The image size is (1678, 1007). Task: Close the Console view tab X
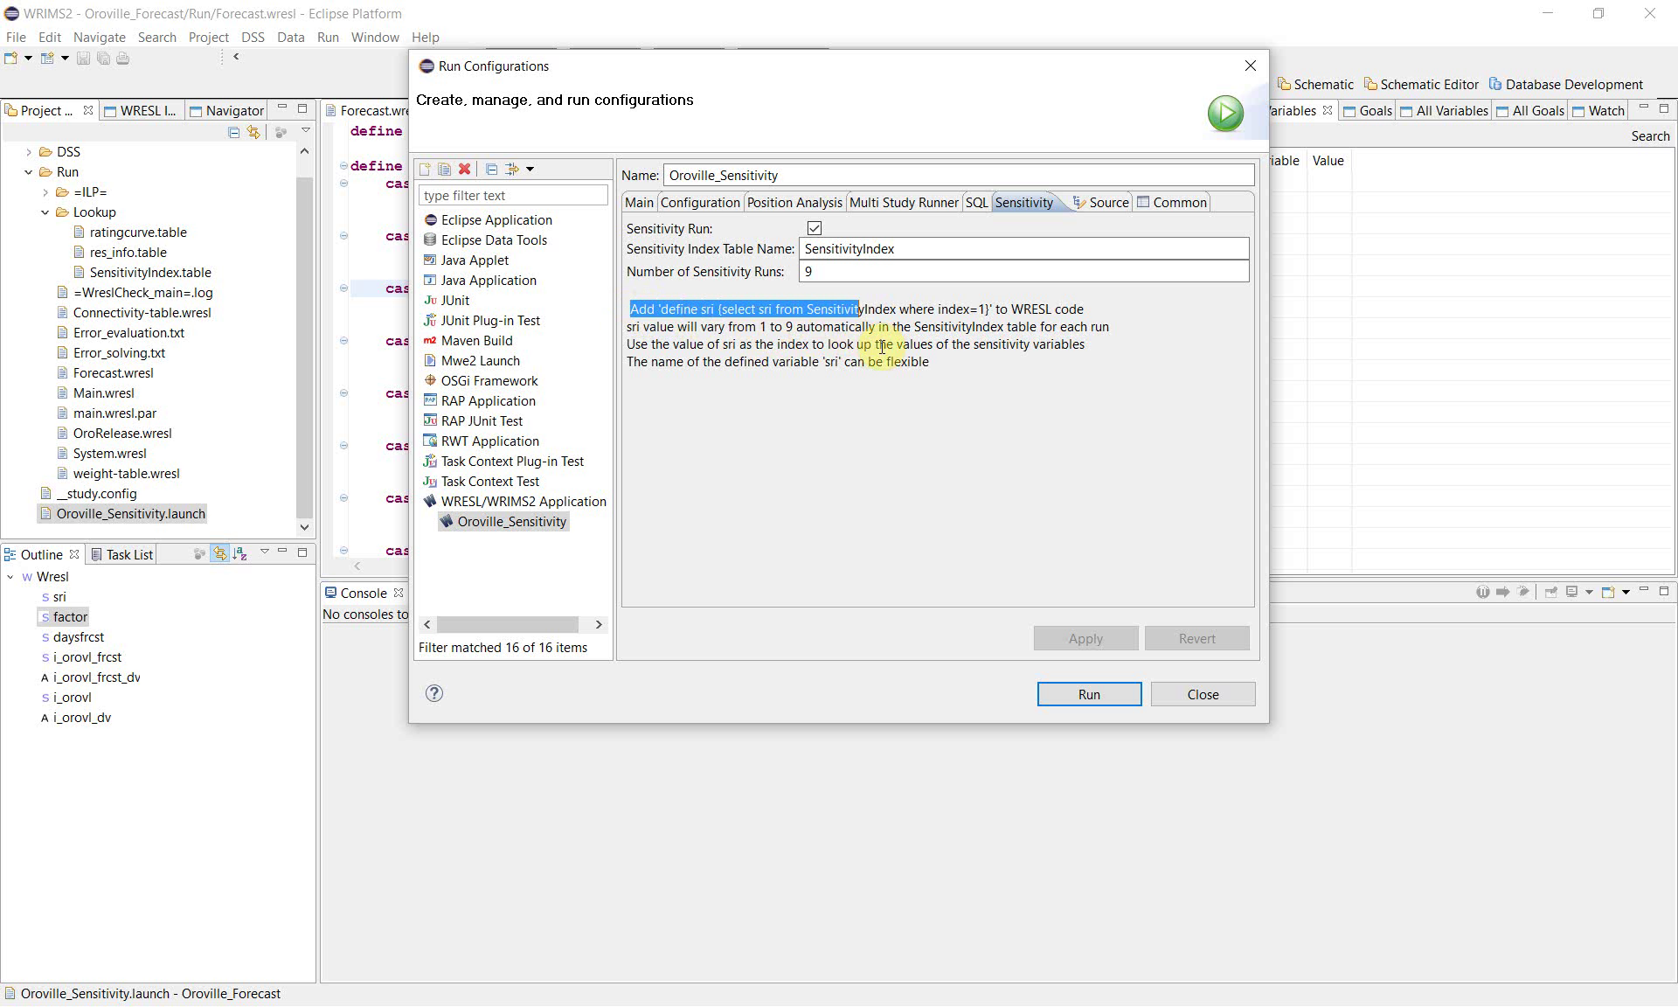point(399,593)
